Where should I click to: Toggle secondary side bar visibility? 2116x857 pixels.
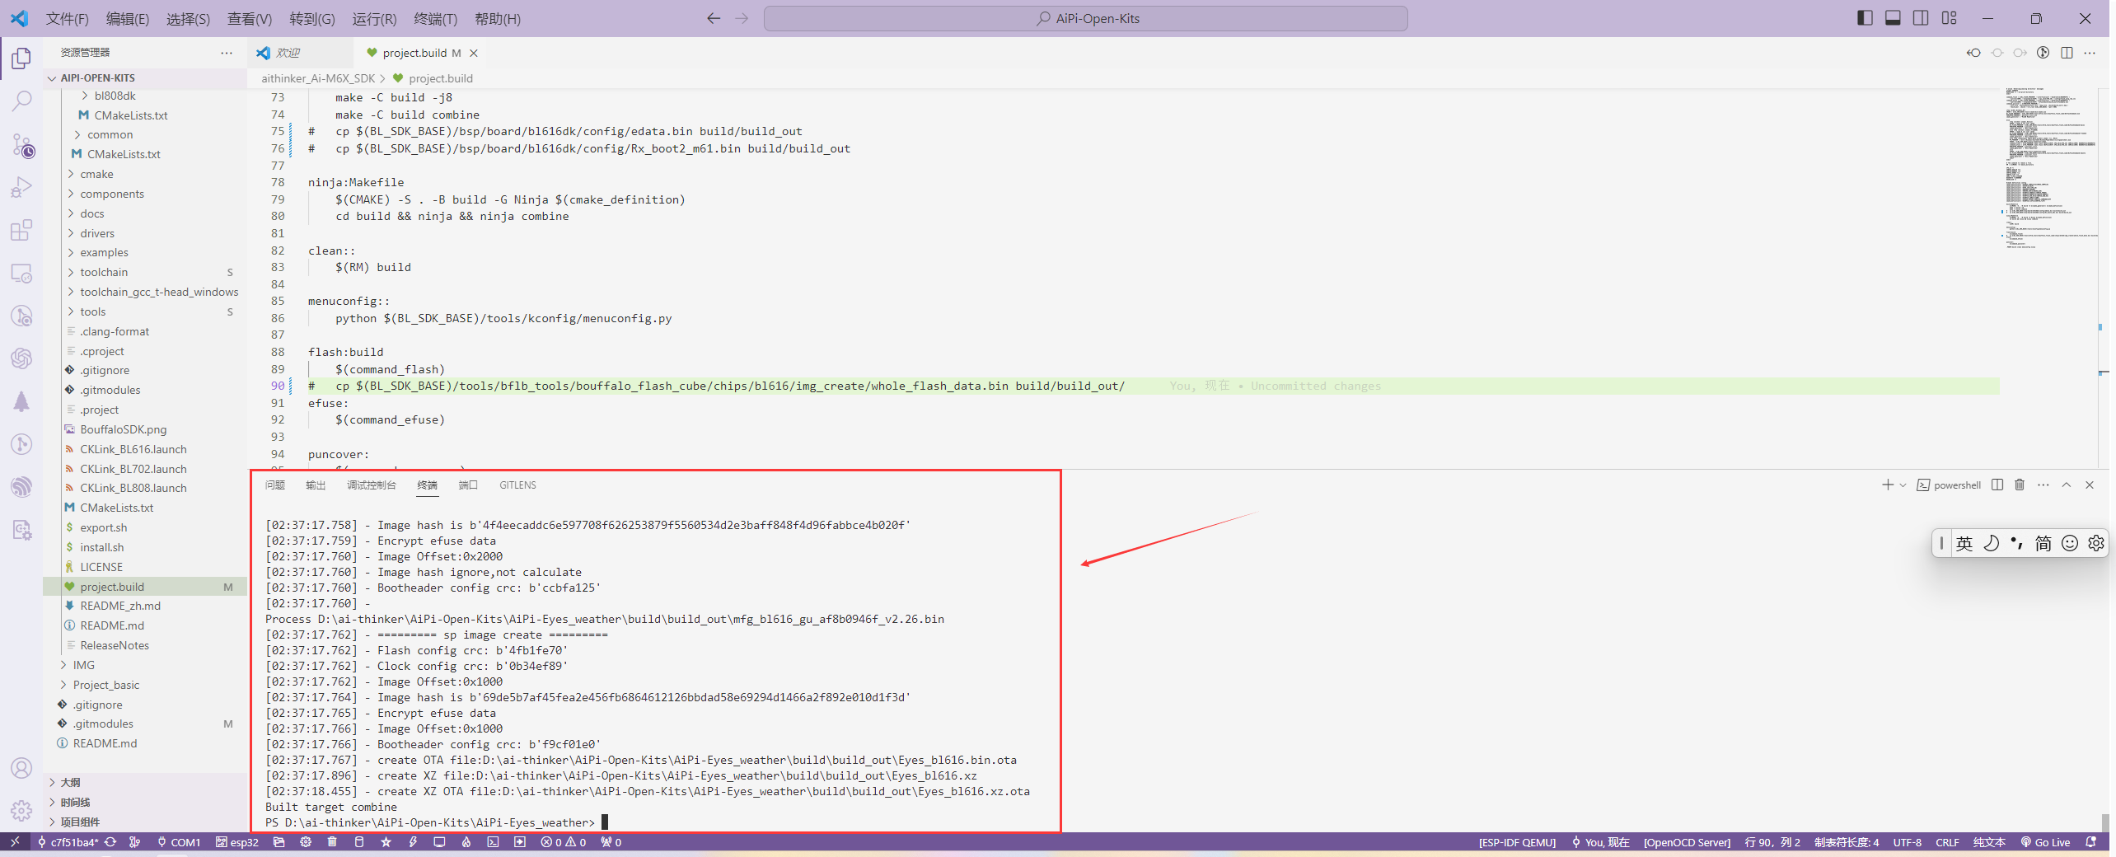(x=1921, y=18)
